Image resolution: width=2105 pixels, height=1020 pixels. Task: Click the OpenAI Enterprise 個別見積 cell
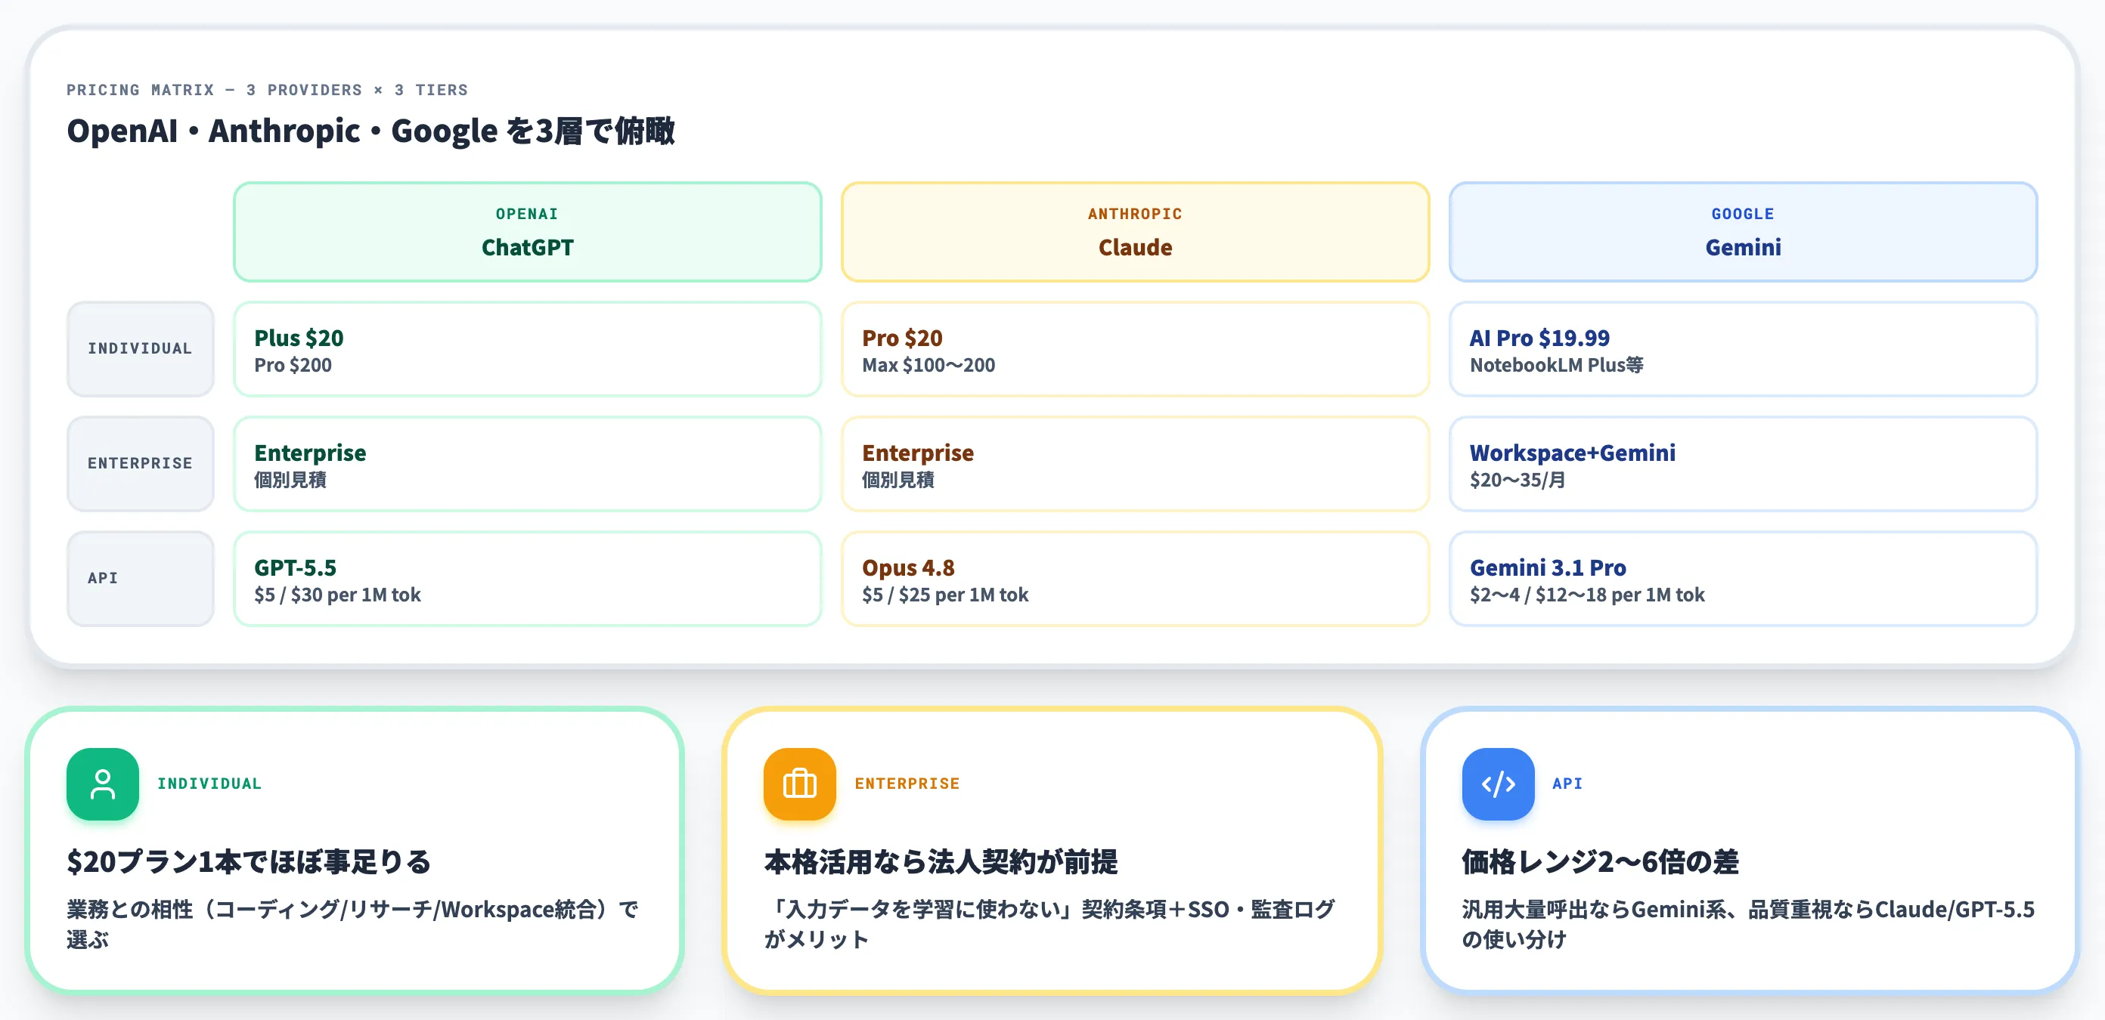pos(527,464)
